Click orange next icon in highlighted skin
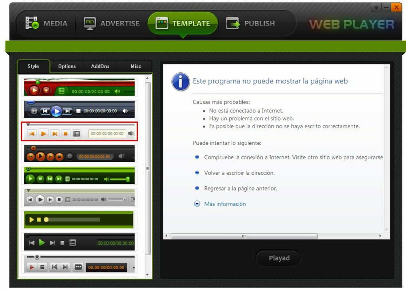The height and width of the screenshot is (291, 406). tap(55, 133)
